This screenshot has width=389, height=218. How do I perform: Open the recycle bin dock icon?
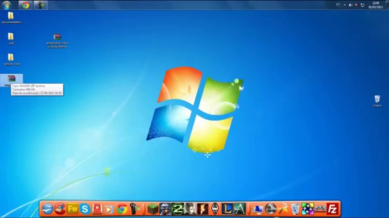(295, 209)
